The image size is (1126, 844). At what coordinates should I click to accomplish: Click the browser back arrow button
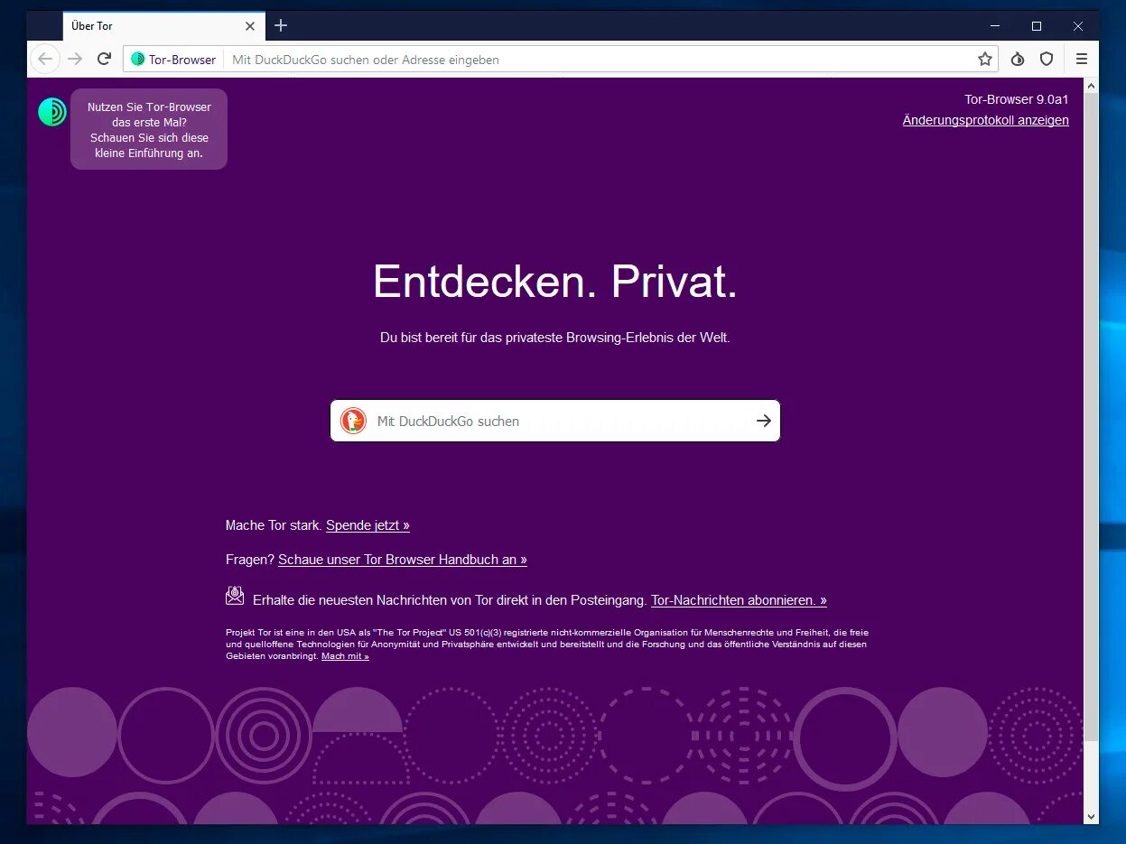(x=45, y=59)
